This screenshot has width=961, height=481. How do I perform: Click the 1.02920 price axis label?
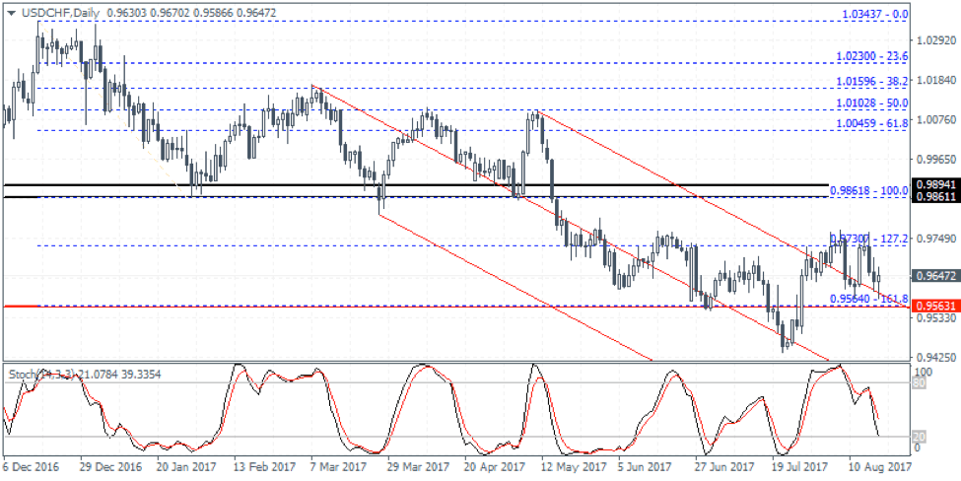coord(934,40)
